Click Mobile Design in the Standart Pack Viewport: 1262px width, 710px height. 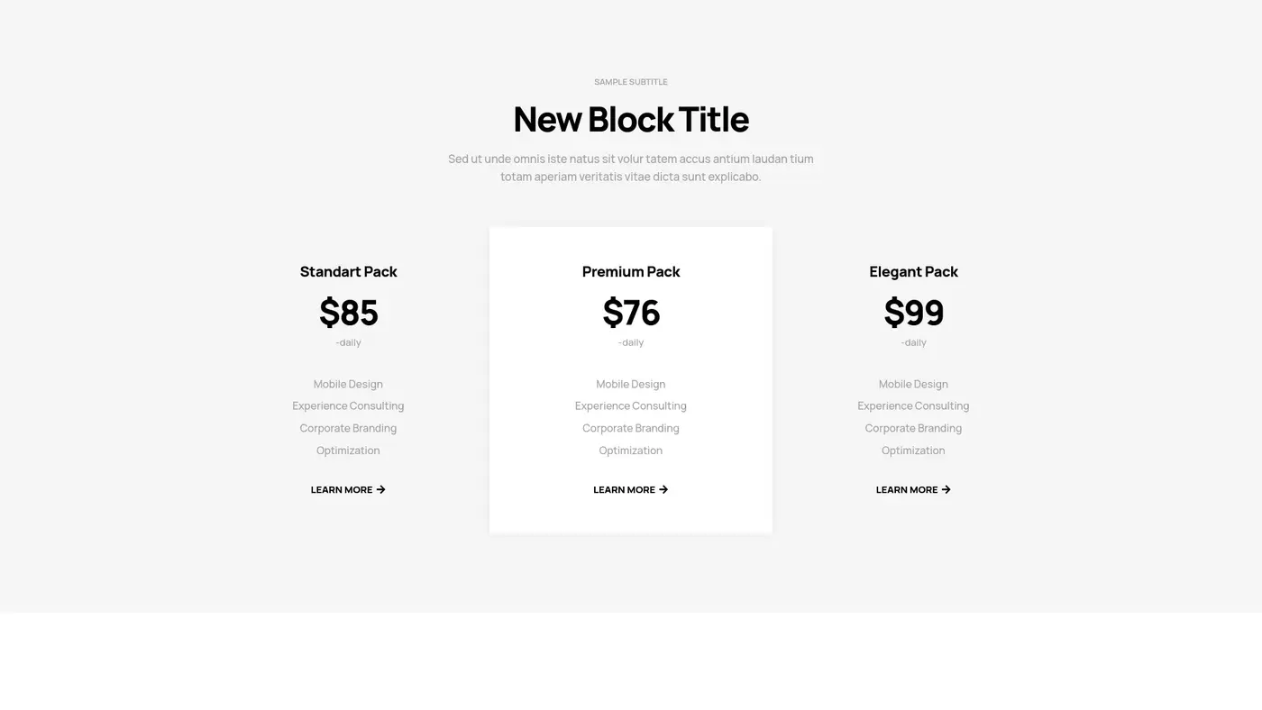(x=348, y=383)
